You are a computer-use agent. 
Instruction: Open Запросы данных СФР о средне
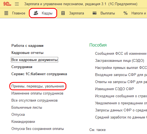(x=121, y=110)
